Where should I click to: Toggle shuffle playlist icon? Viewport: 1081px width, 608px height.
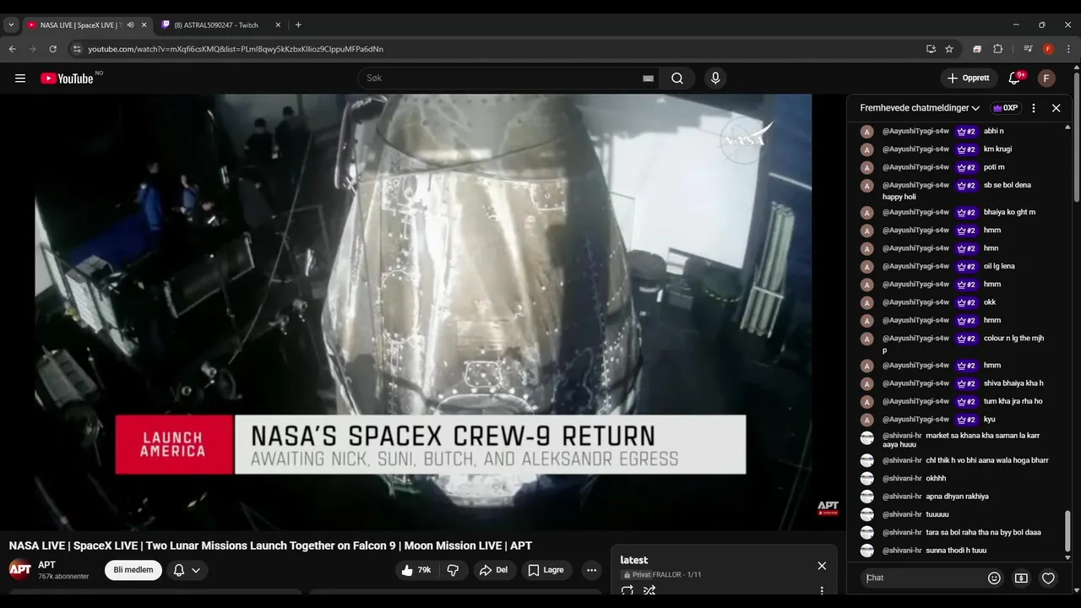coord(649,590)
